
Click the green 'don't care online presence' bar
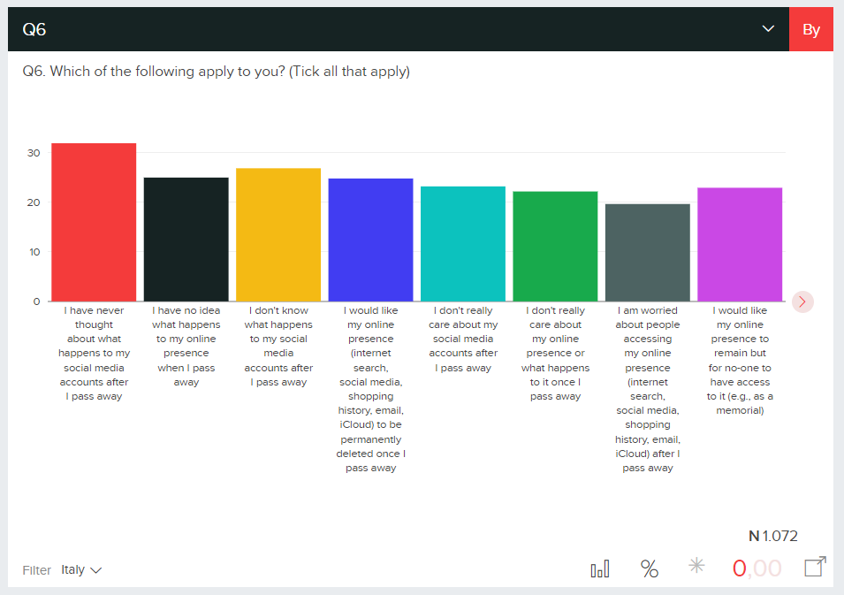[555, 246]
